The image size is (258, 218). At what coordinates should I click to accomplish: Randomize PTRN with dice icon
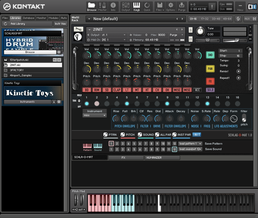pos(105,135)
